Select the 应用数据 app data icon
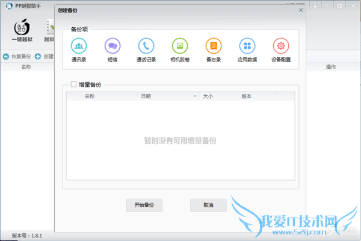 point(247,46)
